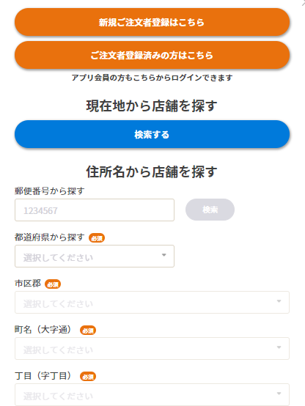Click the 郵便番号から探す label
Screen dimensions: 305x406
pos(50,191)
